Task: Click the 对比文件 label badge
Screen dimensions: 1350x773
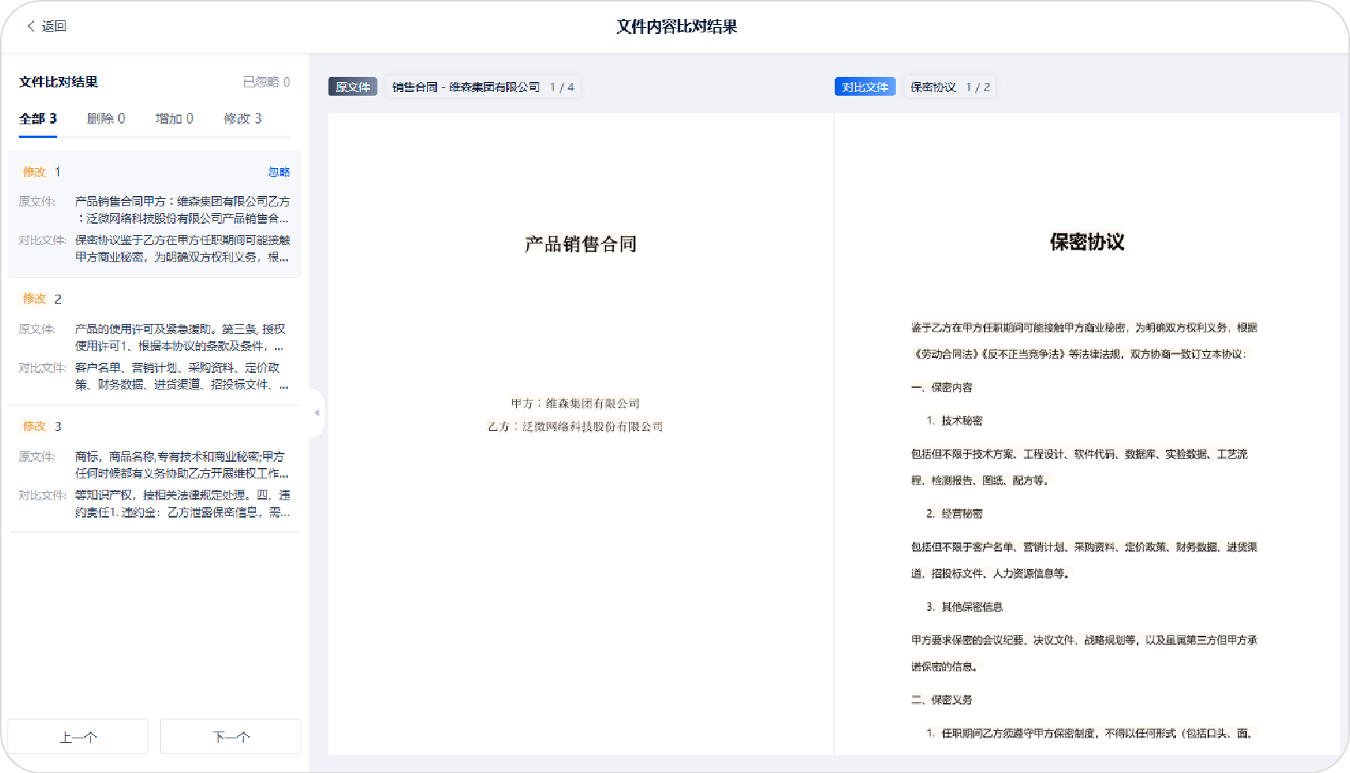Action: tap(865, 87)
